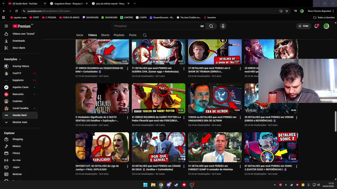
Task: Open Videos com Gostei in sidebar
Action: (x=20, y=34)
